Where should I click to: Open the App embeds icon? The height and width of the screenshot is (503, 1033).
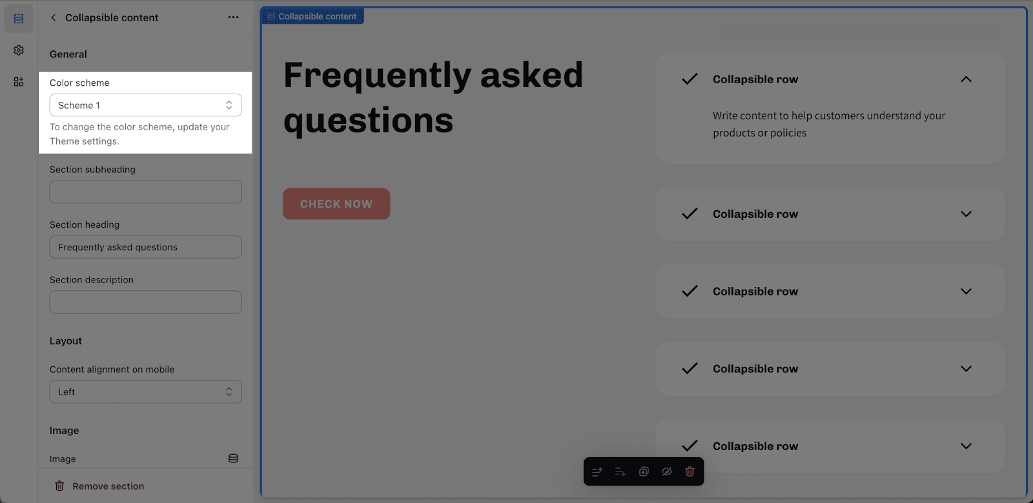coord(19,82)
